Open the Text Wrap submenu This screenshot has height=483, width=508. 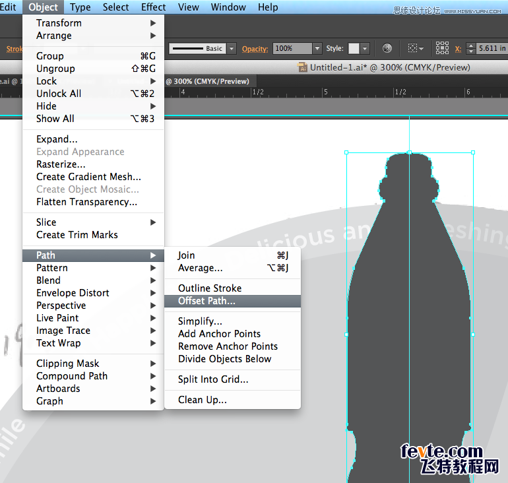(93, 343)
